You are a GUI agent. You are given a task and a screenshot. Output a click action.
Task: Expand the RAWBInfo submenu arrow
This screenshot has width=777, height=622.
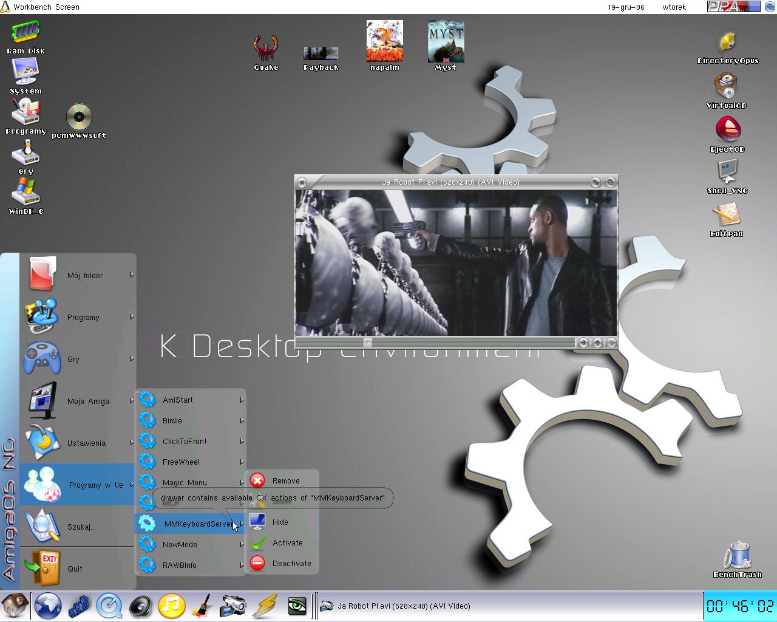click(x=242, y=566)
